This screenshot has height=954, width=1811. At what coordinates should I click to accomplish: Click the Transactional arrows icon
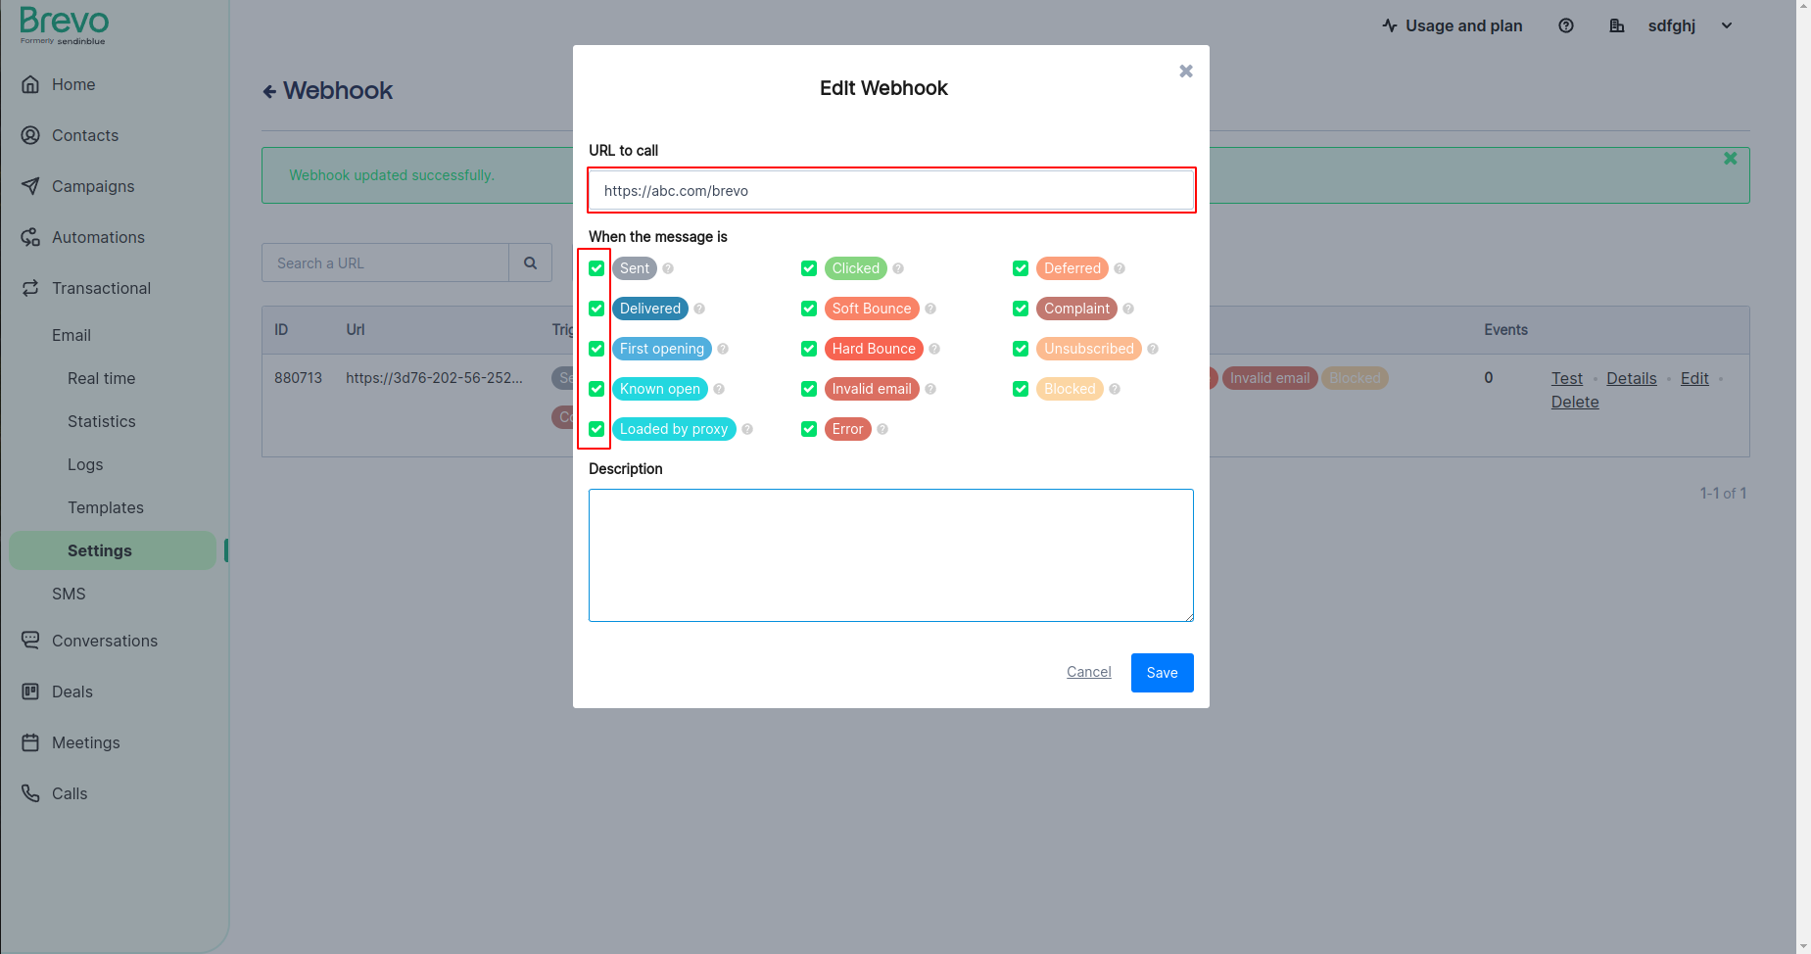point(30,288)
